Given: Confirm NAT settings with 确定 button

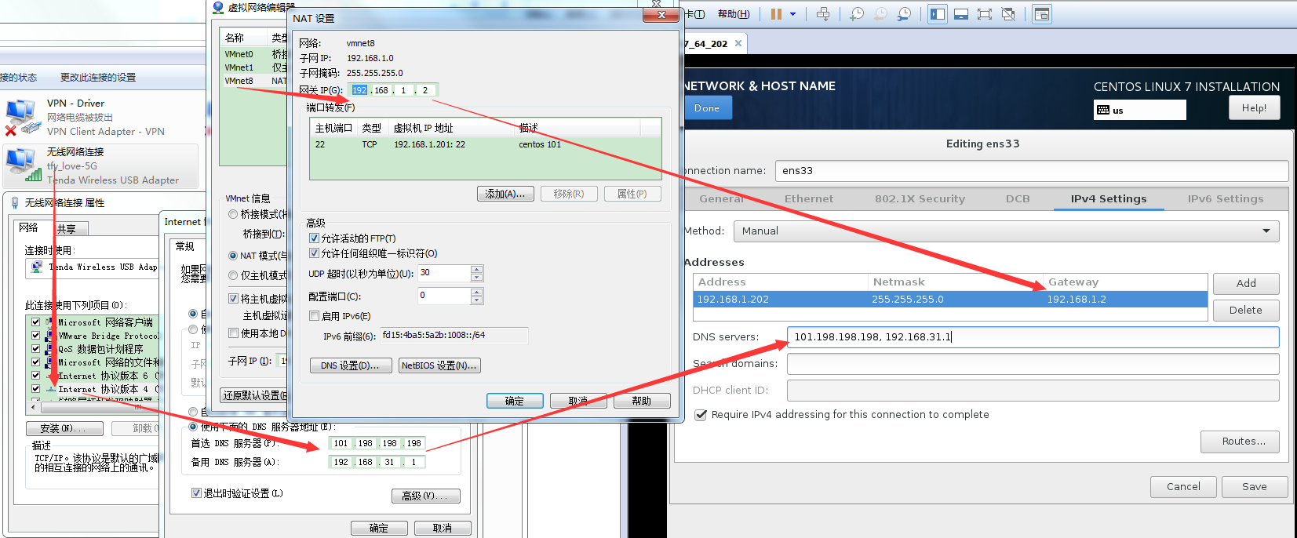Looking at the screenshot, I should (x=515, y=401).
